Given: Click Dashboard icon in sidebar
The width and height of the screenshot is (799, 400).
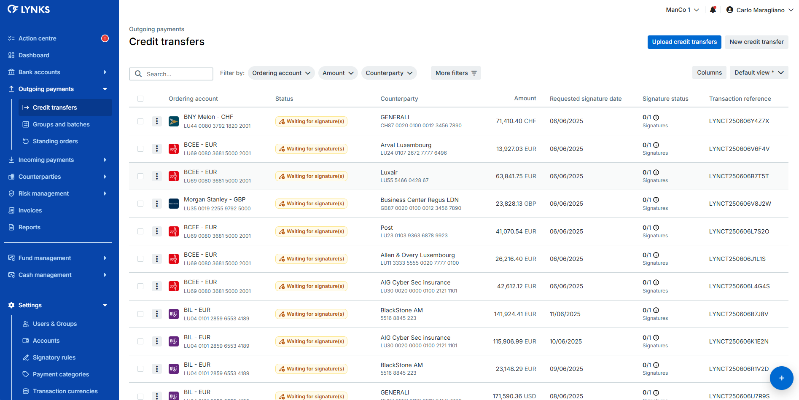Looking at the screenshot, I should 11,55.
